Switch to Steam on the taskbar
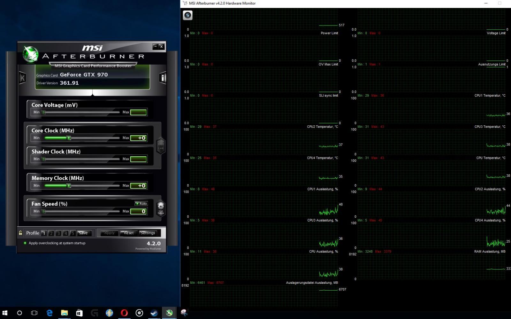Screen dimensions: 511x319 (154, 313)
